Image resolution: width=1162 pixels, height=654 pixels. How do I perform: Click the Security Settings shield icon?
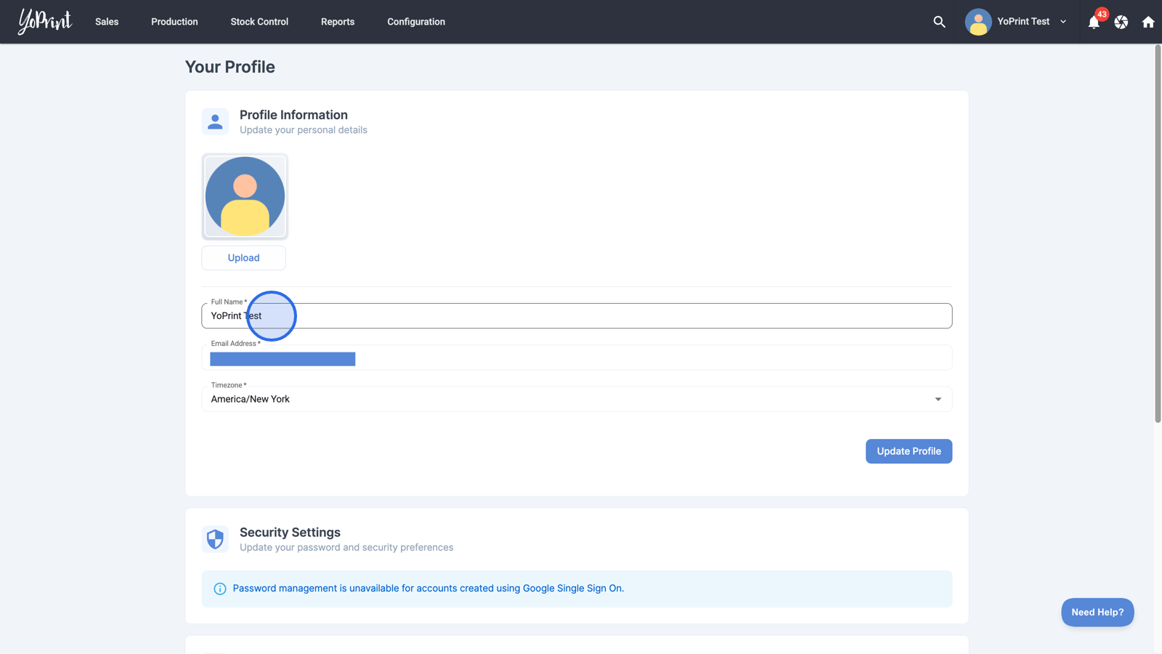[215, 539]
